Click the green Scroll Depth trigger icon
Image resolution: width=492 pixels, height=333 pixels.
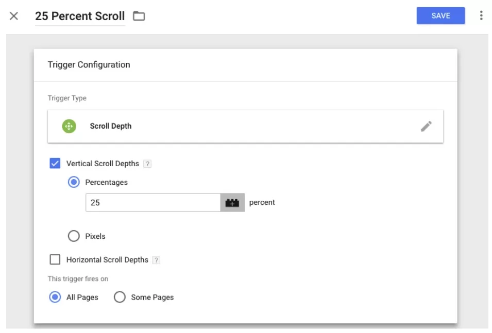point(69,126)
